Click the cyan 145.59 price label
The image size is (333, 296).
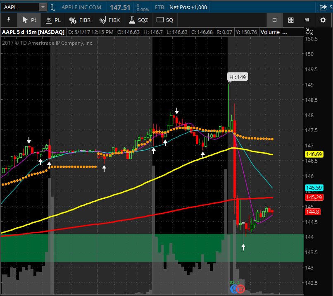pyautogui.click(x=314, y=188)
